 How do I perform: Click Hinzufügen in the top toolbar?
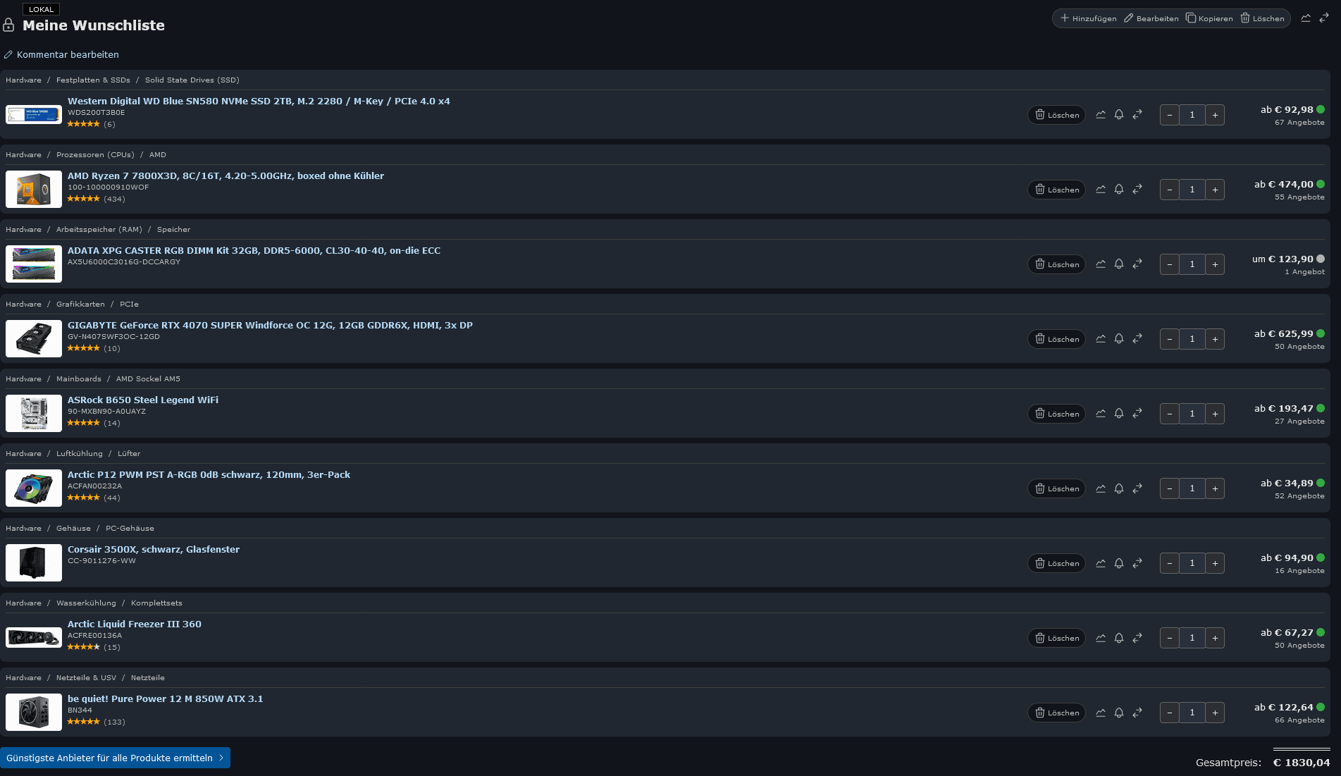pyautogui.click(x=1089, y=18)
